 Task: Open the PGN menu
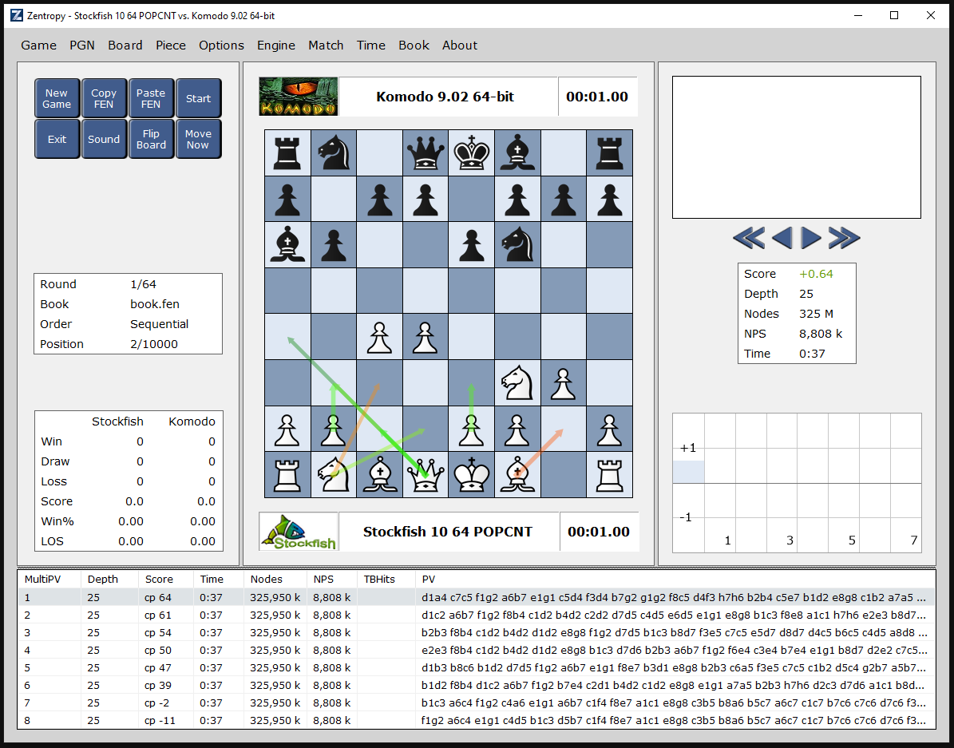coord(82,45)
